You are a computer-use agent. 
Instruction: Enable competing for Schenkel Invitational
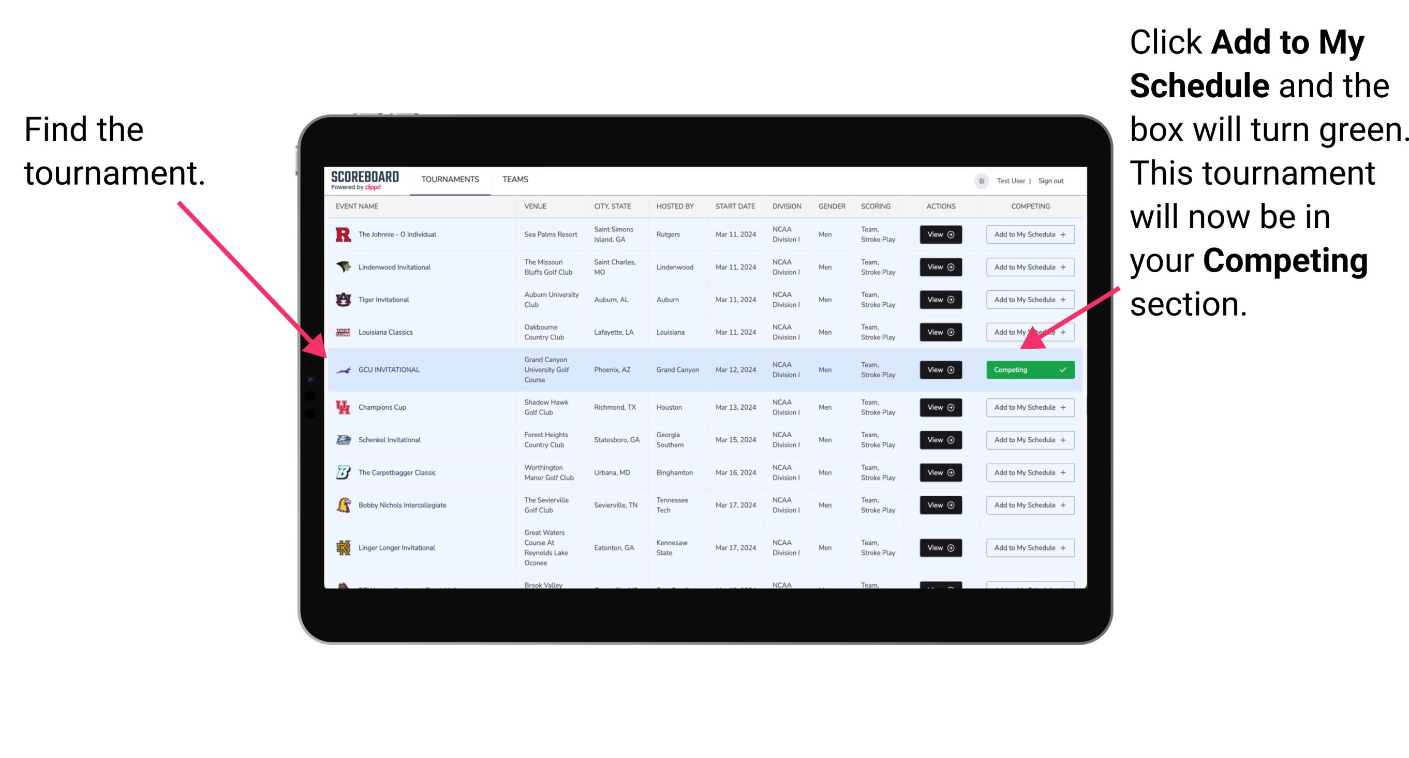coord(1029,440)
